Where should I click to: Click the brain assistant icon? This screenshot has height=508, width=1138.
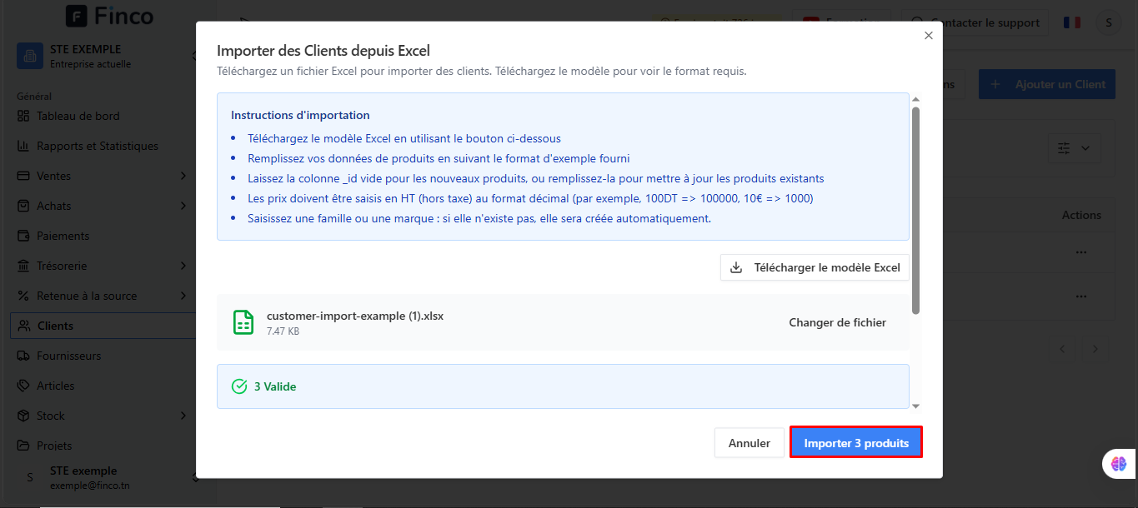(1119, 464)
